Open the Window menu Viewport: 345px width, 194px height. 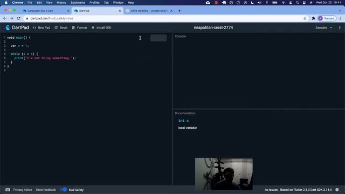(118, 3)
